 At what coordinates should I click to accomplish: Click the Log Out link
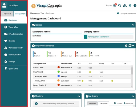[x=109, y=5]
